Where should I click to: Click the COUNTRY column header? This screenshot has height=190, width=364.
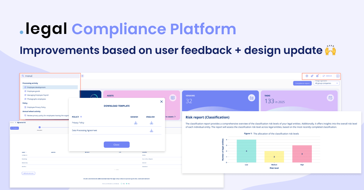[144, 152]
